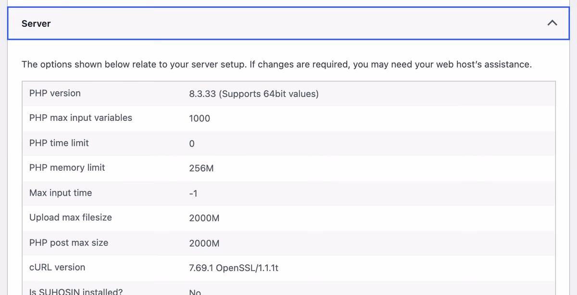The image size is (577, 295).
Task: Select the value 1000
Action: coord(200,118)
